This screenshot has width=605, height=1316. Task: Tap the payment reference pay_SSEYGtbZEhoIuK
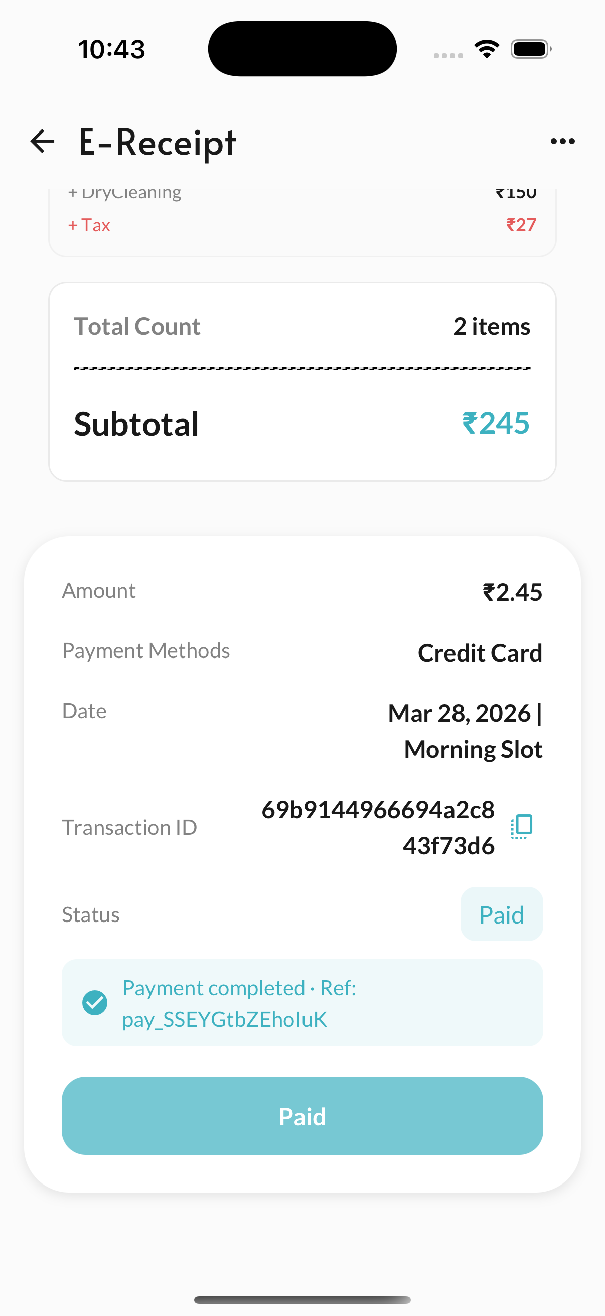[x=225, y=1020]
